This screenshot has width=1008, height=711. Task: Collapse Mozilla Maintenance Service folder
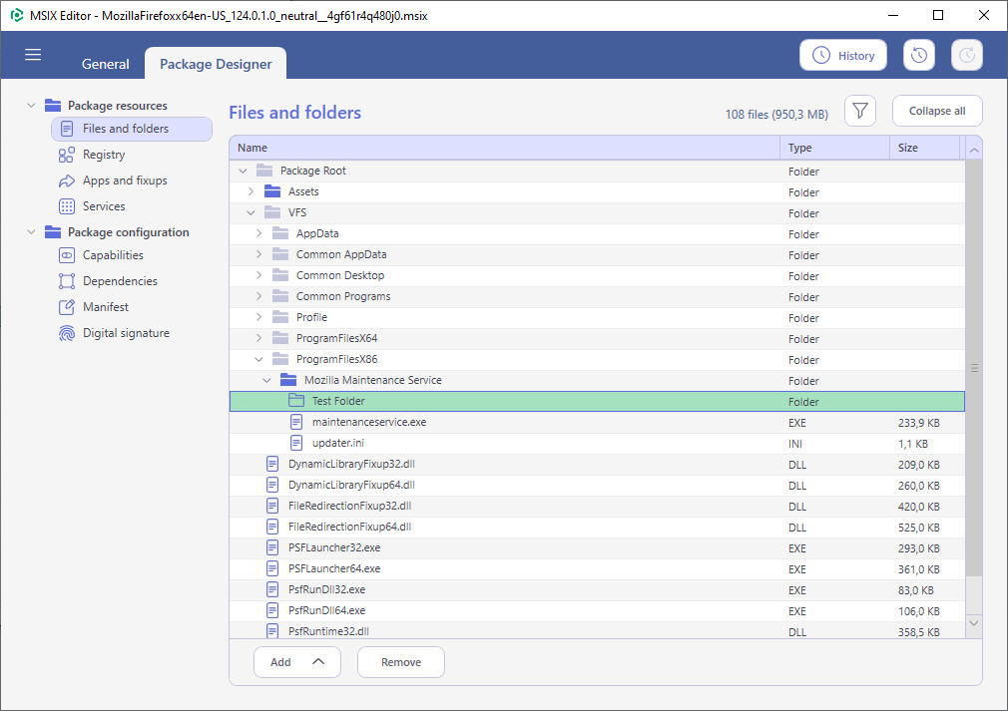266,380
